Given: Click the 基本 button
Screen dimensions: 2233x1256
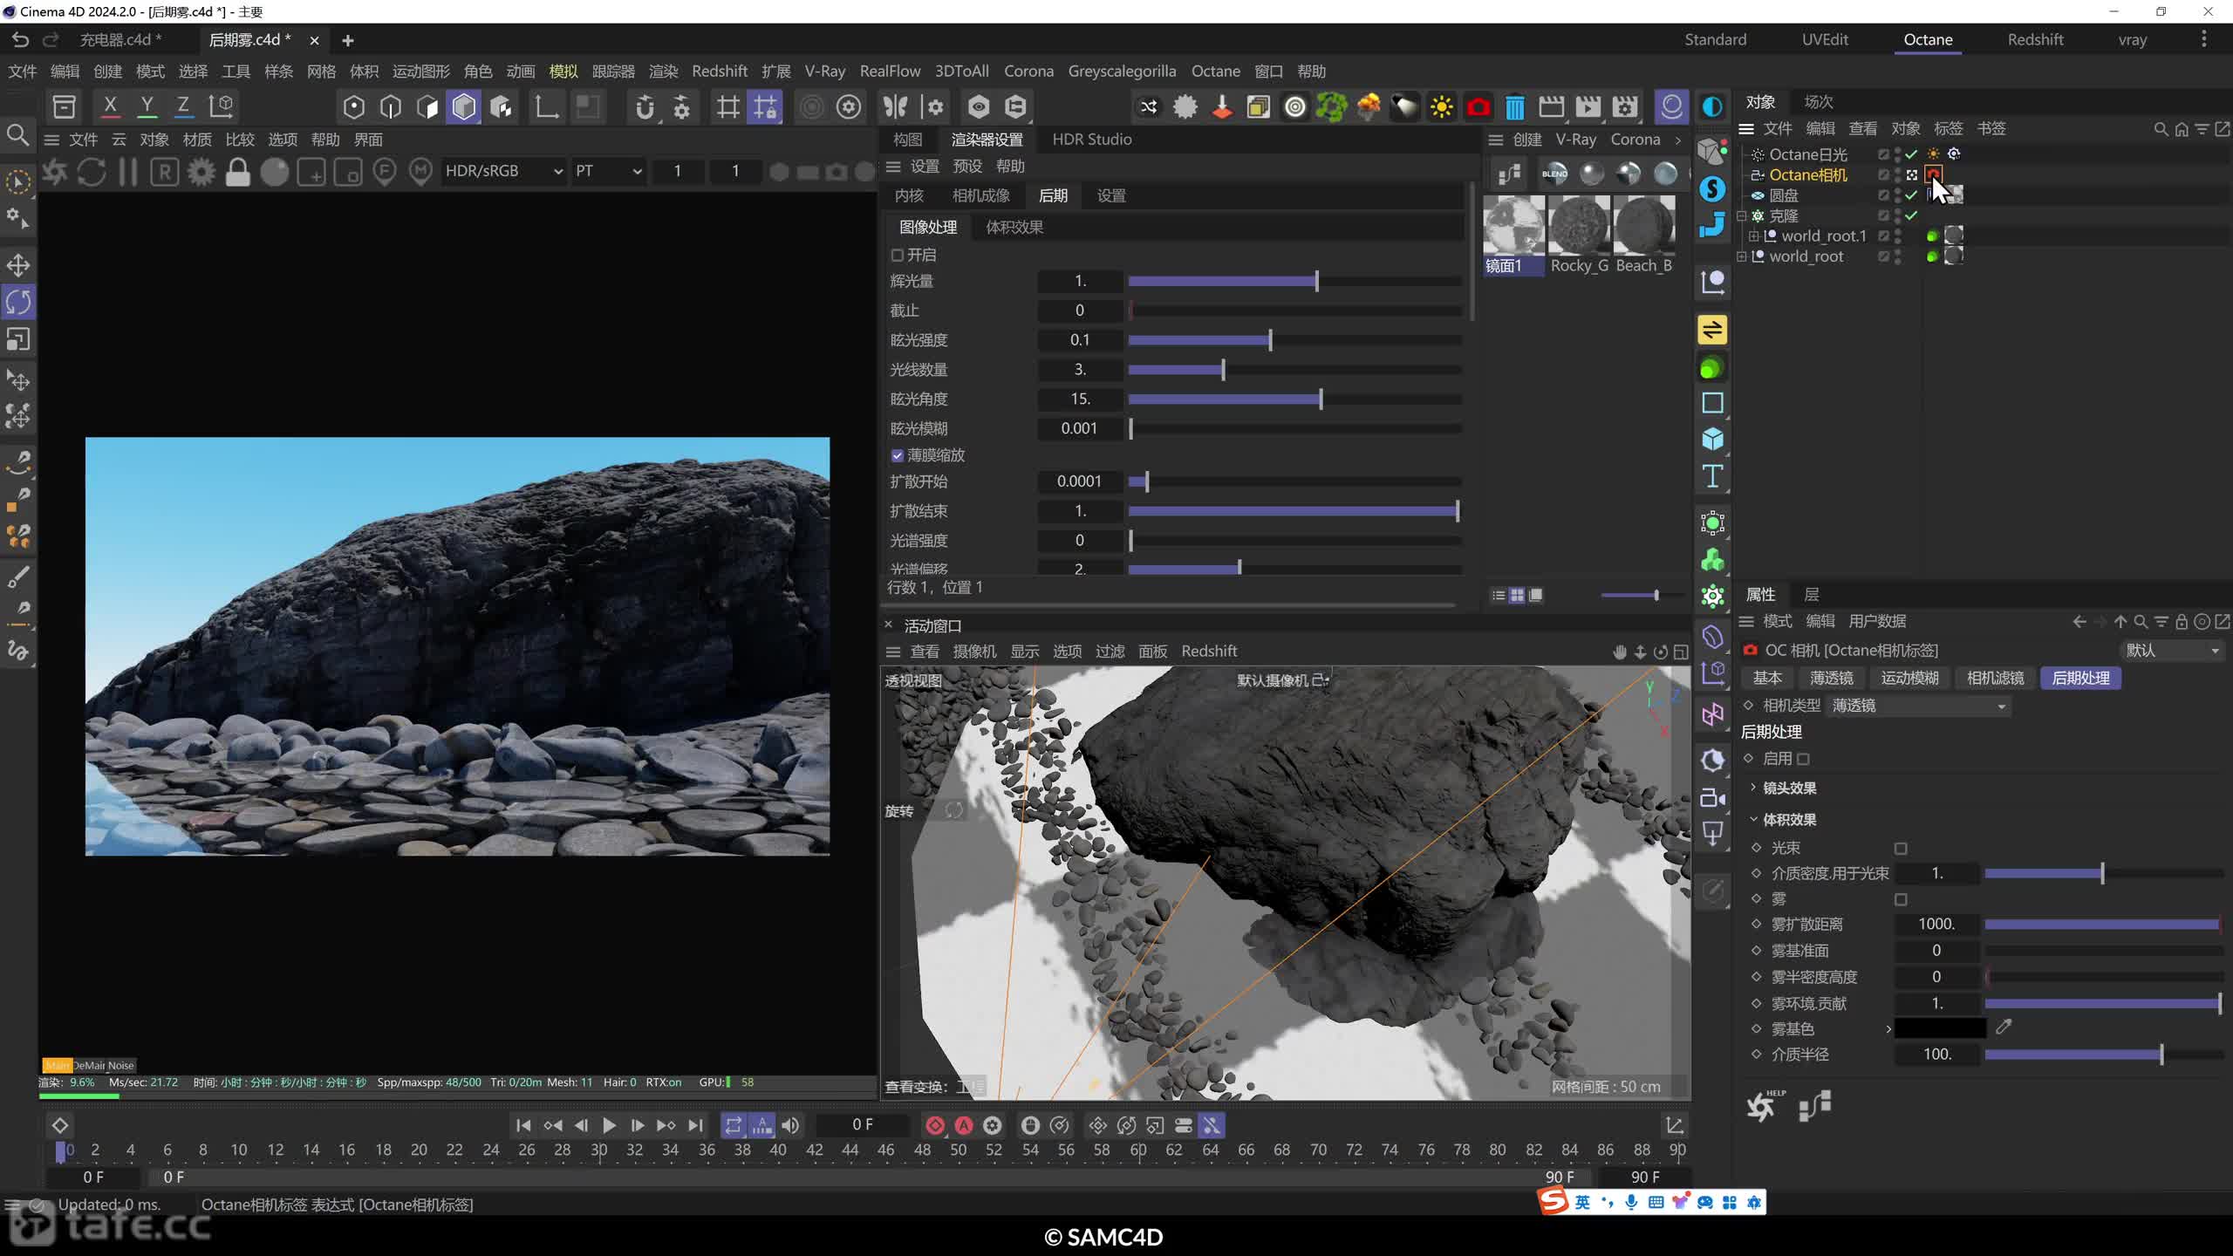Looking at the screenshot, I should 1767,678.
